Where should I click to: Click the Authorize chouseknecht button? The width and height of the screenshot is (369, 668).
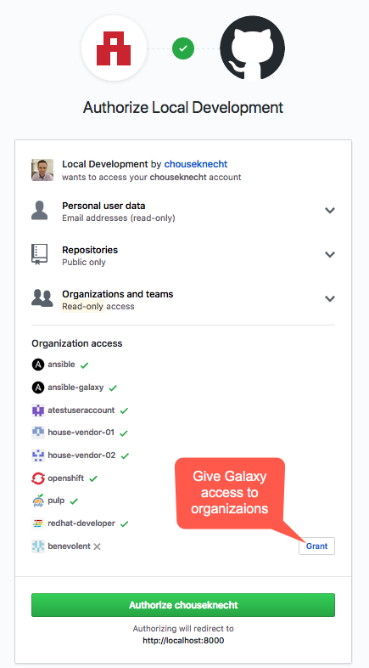[x=183, y=605]
